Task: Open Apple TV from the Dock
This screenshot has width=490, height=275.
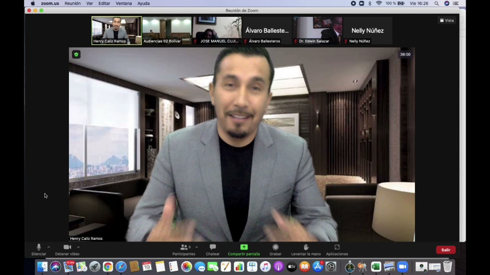Action: point(292,267)
